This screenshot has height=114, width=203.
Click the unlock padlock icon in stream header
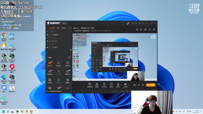click(141, 29)
